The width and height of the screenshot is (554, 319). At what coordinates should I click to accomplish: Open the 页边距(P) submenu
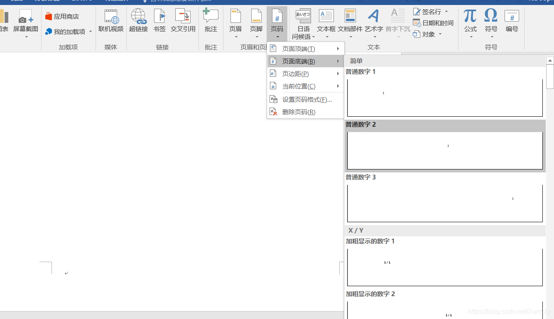pyautogui.click(x=305, y=74)
